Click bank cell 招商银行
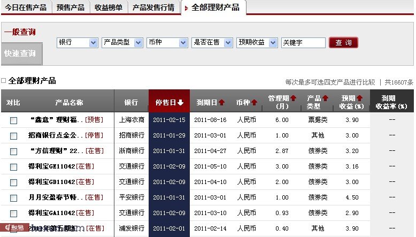The image size is (416, 237). [132, 135]
